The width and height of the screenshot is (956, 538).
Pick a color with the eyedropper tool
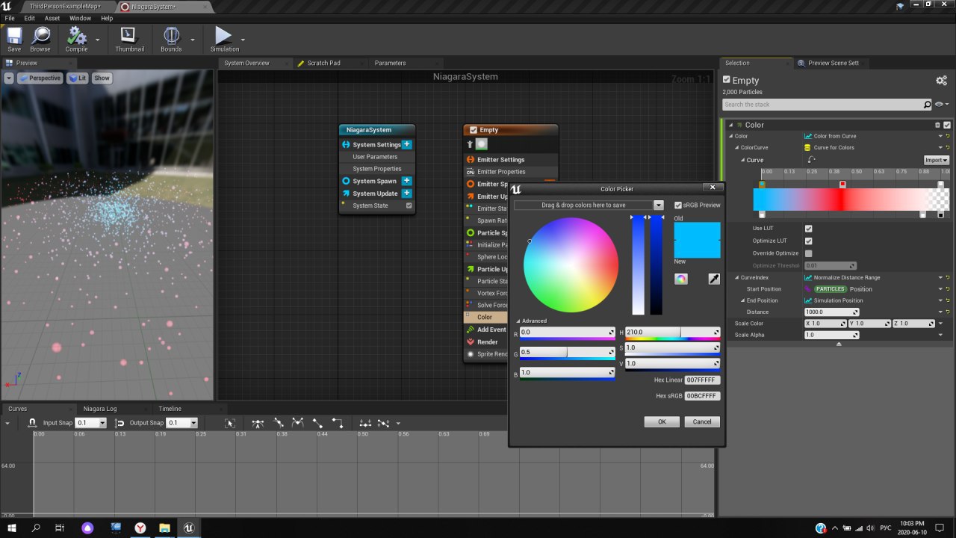click(714, 279)
